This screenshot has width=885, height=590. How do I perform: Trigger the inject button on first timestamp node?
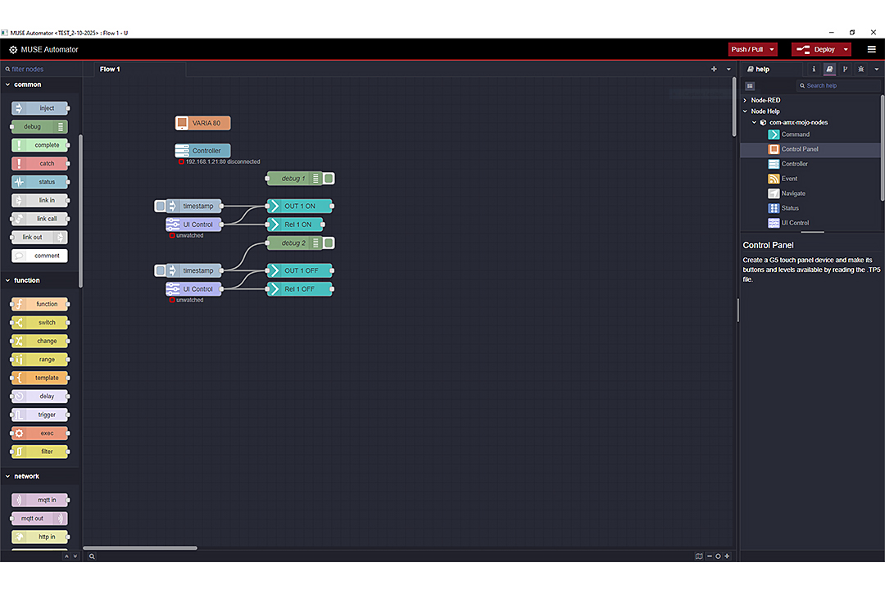point(161,206)
